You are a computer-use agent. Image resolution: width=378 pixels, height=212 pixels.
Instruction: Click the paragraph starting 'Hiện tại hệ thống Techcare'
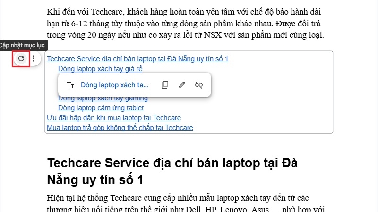[x=186, y=204]
